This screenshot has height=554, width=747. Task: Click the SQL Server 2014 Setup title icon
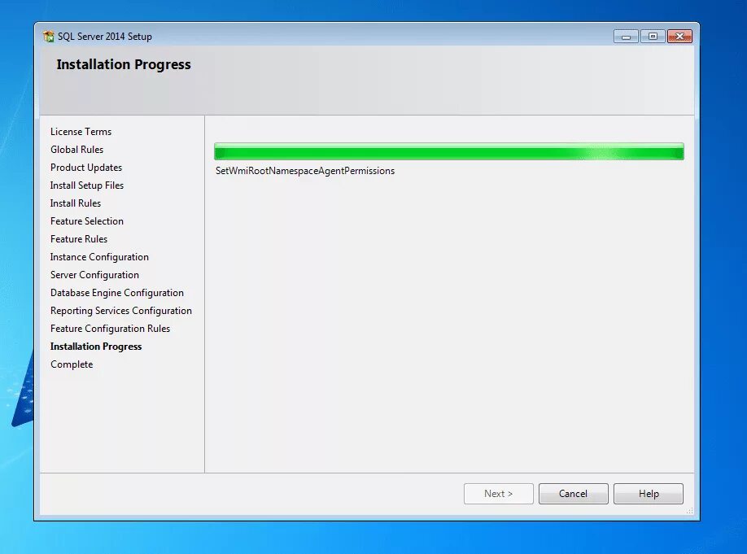(x=49, y=37)
